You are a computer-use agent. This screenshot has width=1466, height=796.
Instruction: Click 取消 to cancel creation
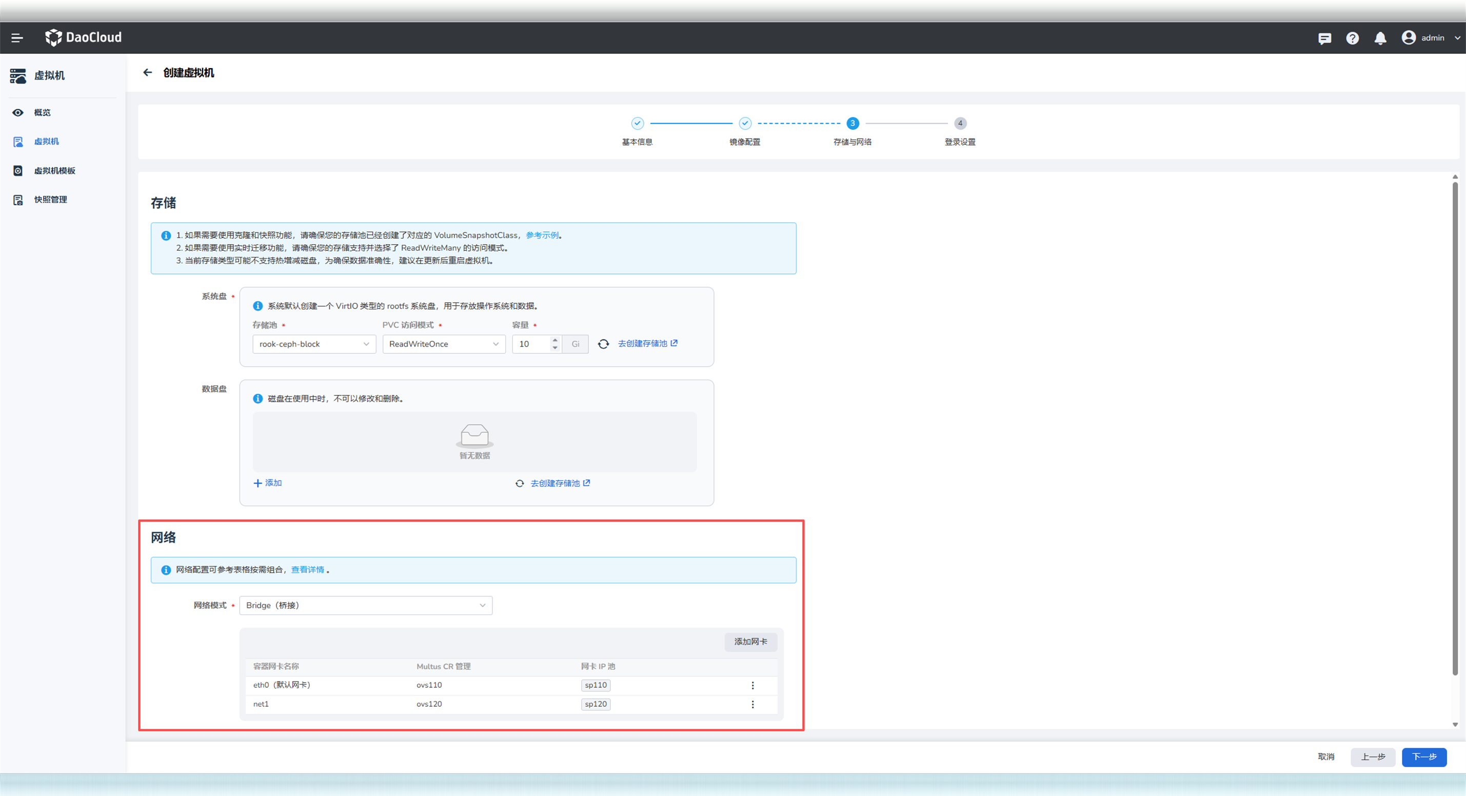tap(1326, 758)
